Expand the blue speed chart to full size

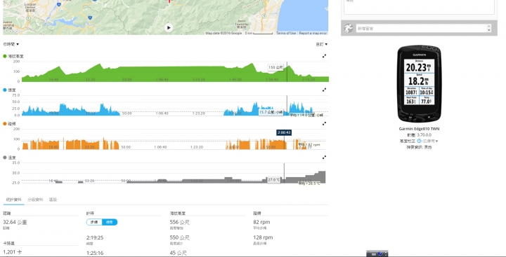click(324, 90)
